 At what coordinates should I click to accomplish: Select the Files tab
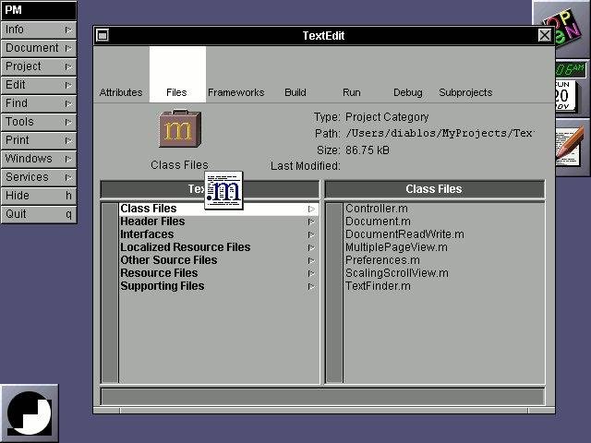pos(177,75)
